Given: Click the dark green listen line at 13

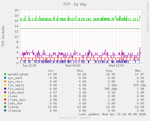Looking at the screenshot, I should 81,28.
